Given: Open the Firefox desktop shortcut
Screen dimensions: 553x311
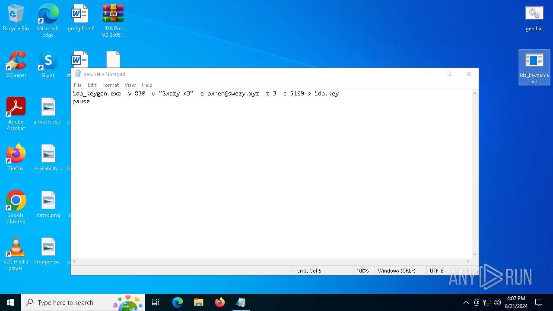Looking at the screenshot, I should pos(16,158).
